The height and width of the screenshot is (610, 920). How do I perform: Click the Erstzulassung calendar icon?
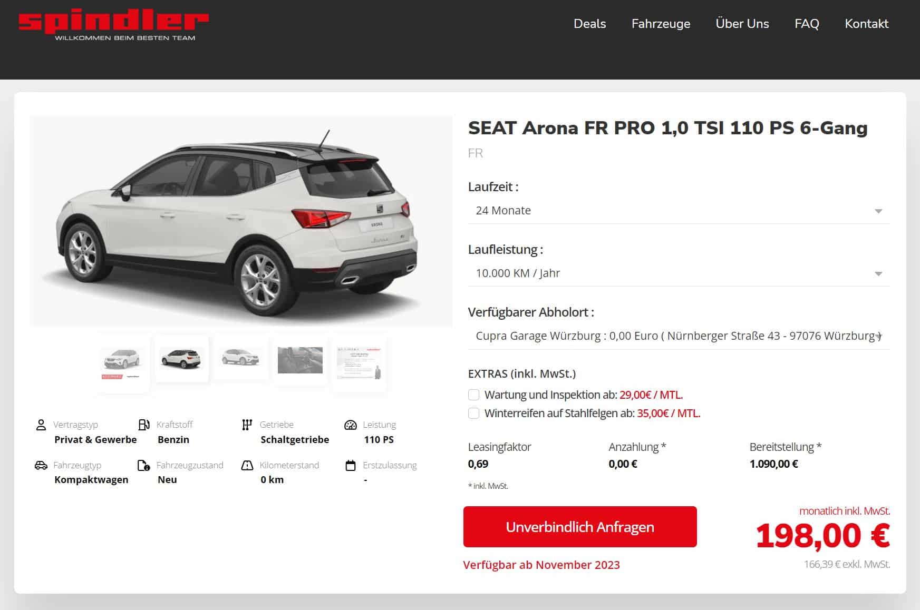click(x=351, y=465)
